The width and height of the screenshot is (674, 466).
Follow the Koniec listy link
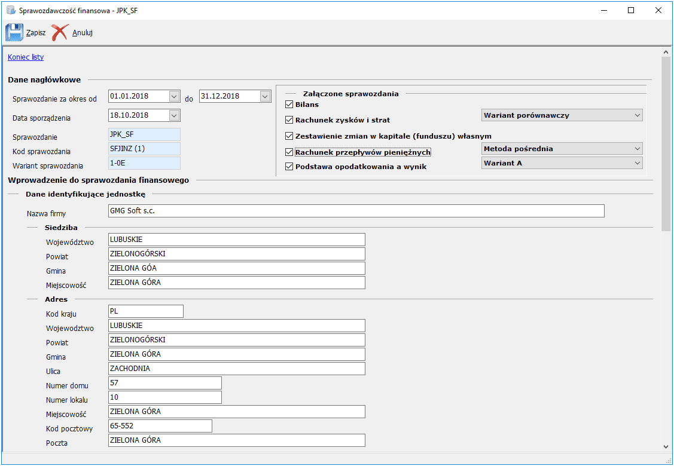[x=26, y=57]
